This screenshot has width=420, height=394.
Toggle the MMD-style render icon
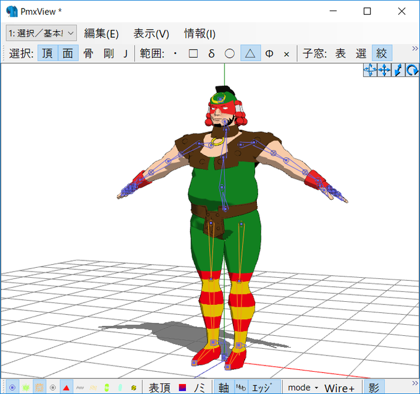click(241, 388)
